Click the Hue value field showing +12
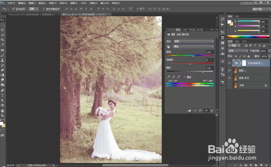Viewport: 271px width, 167px height. [210, 52]
